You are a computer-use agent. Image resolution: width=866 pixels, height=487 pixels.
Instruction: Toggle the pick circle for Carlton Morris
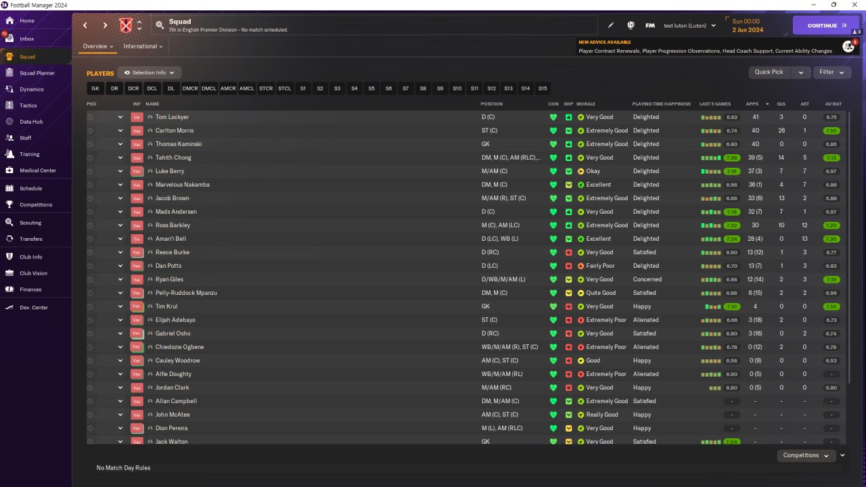click(x=90, y=131)
